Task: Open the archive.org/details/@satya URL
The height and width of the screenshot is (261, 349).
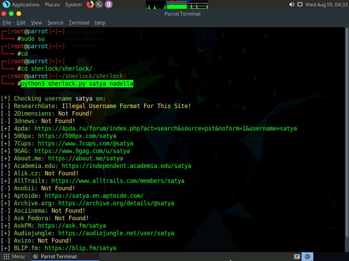Action: pyautogui.click(x=116, y=203)
